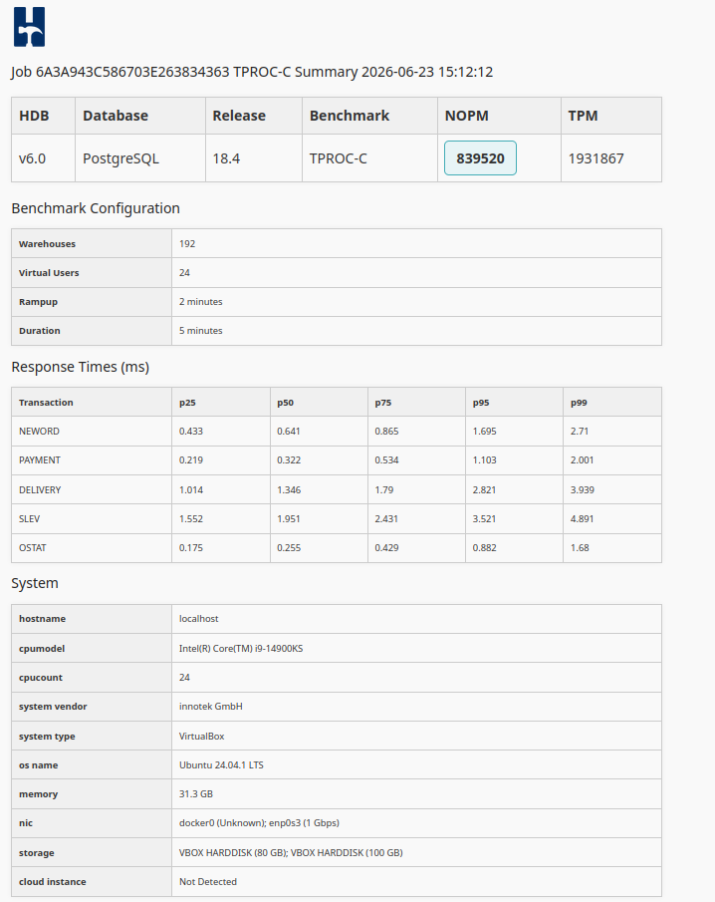Image resolution: width=715 pixels, height=902 pixels.
Task: Click the cpumodel value i9-14900KS
Action: [x=241, y=649]
